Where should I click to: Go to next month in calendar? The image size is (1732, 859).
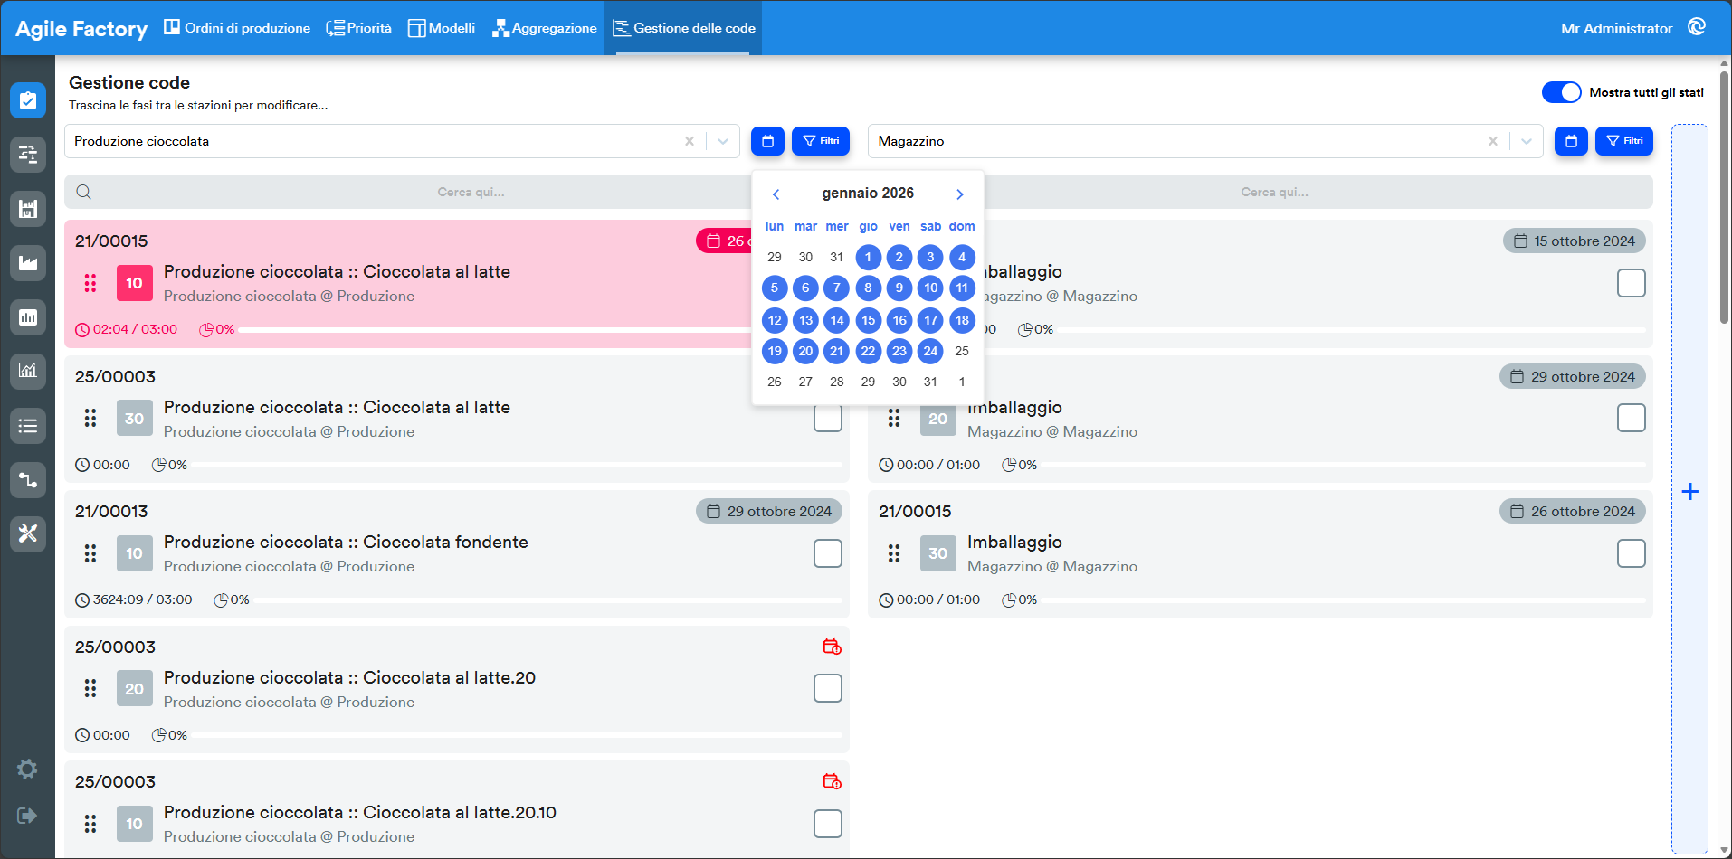(960, 194)
